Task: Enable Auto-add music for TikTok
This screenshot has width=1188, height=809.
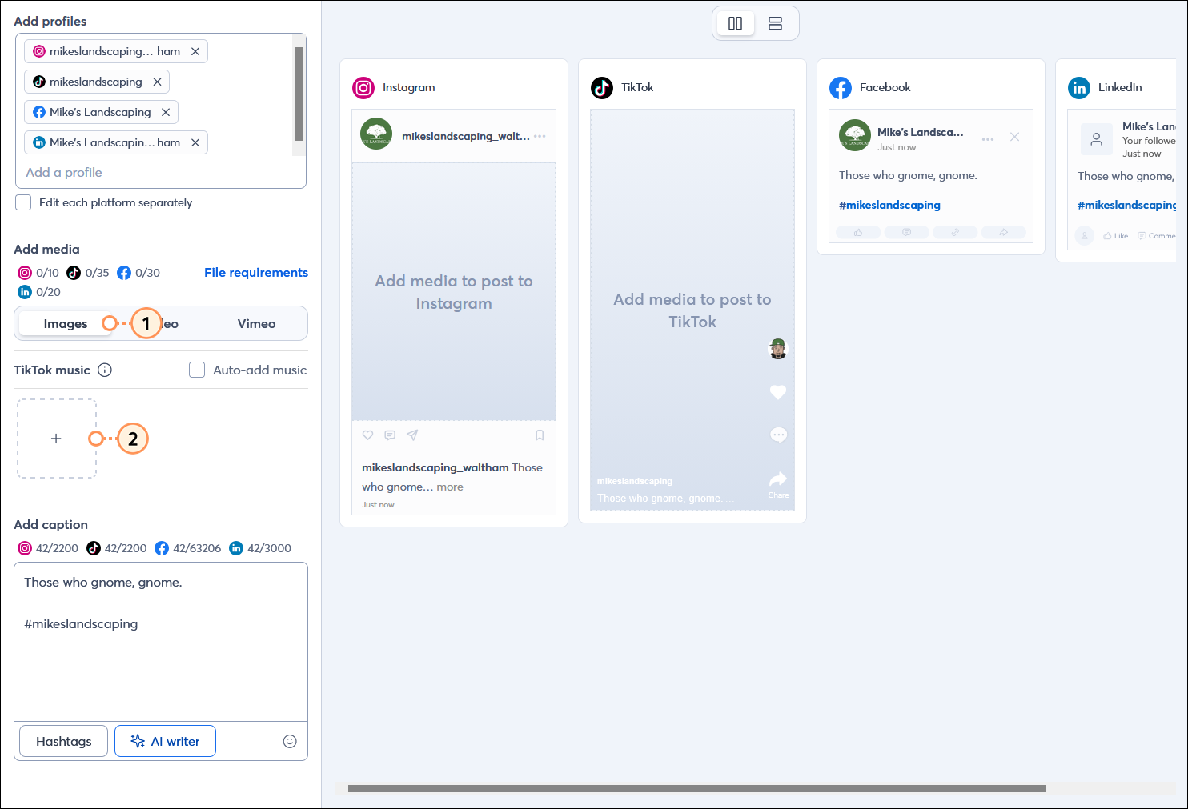Action: (197, 370)
